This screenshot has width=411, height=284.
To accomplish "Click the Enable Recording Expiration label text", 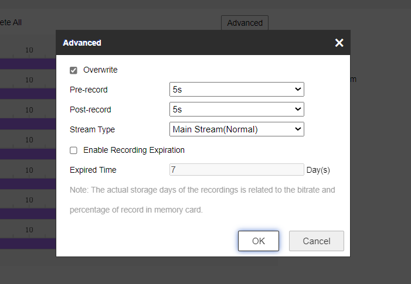I will point(134,150).
